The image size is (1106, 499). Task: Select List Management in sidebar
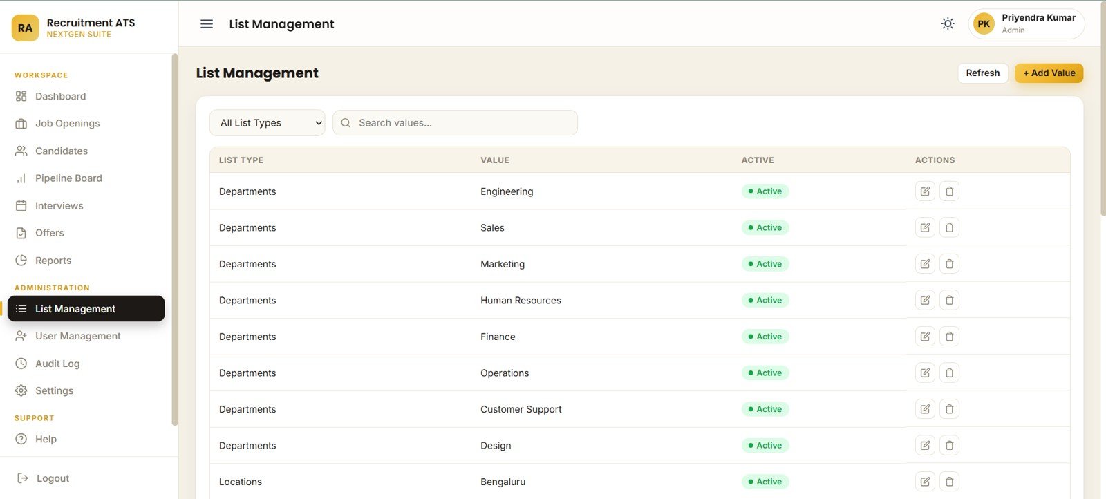[86, 309]
